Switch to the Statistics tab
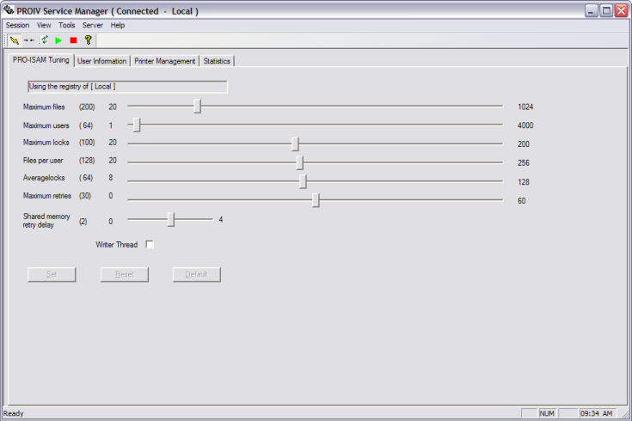Screen dimensions: 632x421 pos(217,61)
